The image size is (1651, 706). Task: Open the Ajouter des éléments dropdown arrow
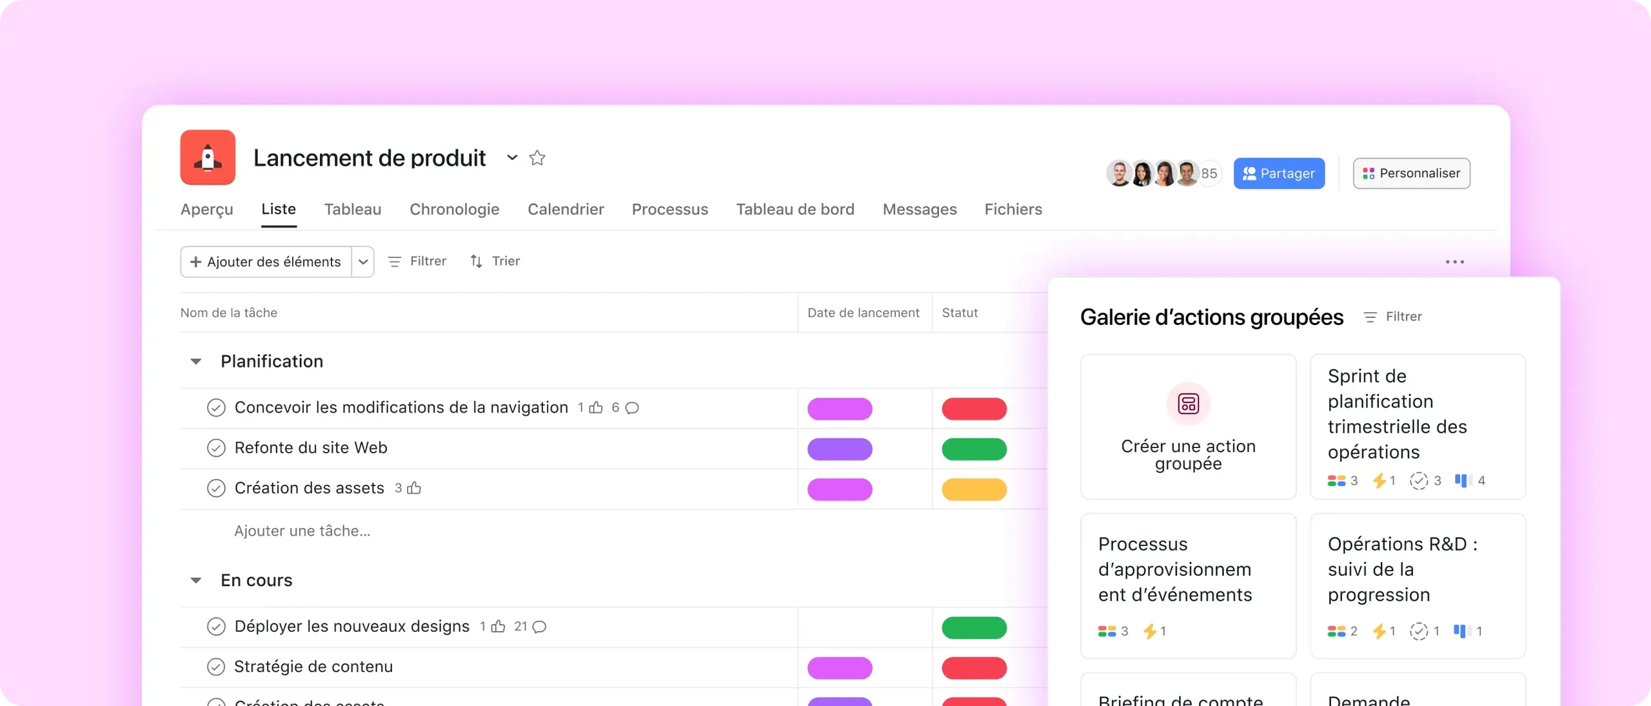(363, 262)
